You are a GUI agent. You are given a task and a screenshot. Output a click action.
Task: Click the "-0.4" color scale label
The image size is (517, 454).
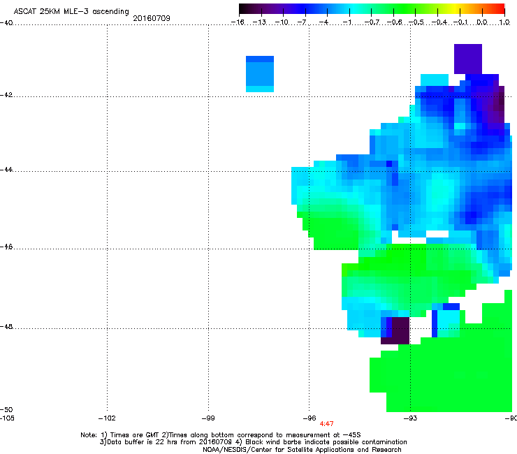[x=439, y=22]
